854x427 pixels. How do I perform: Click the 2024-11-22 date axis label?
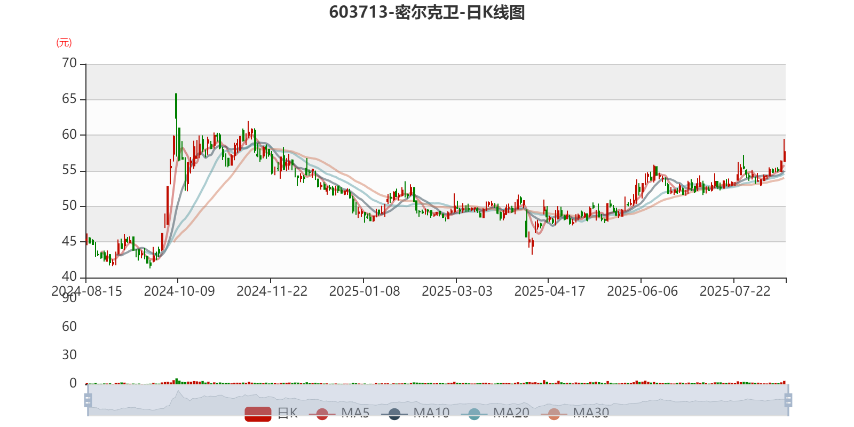(x=272, y=291)
